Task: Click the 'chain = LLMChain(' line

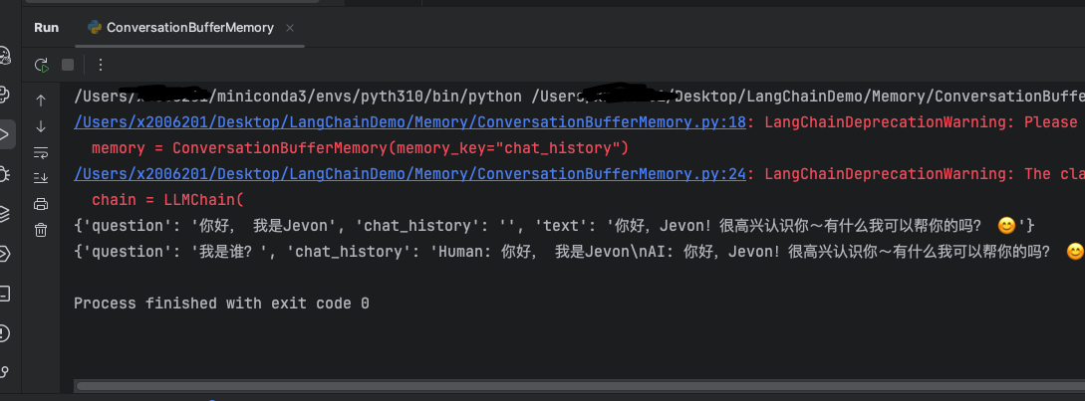Action: [x=168, y=201]
